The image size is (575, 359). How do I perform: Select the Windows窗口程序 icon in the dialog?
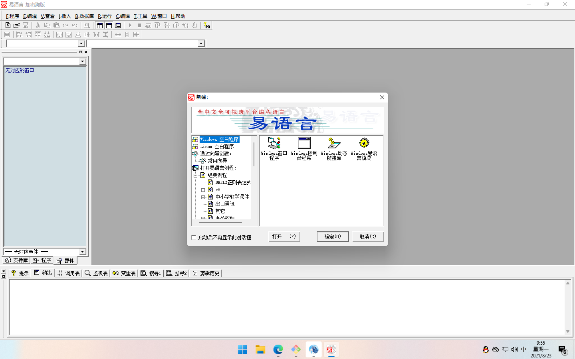274,149
